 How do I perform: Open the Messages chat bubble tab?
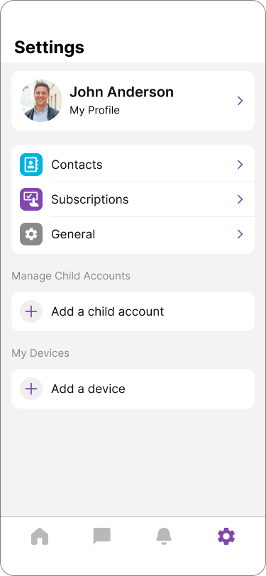(x=101, y=536)
